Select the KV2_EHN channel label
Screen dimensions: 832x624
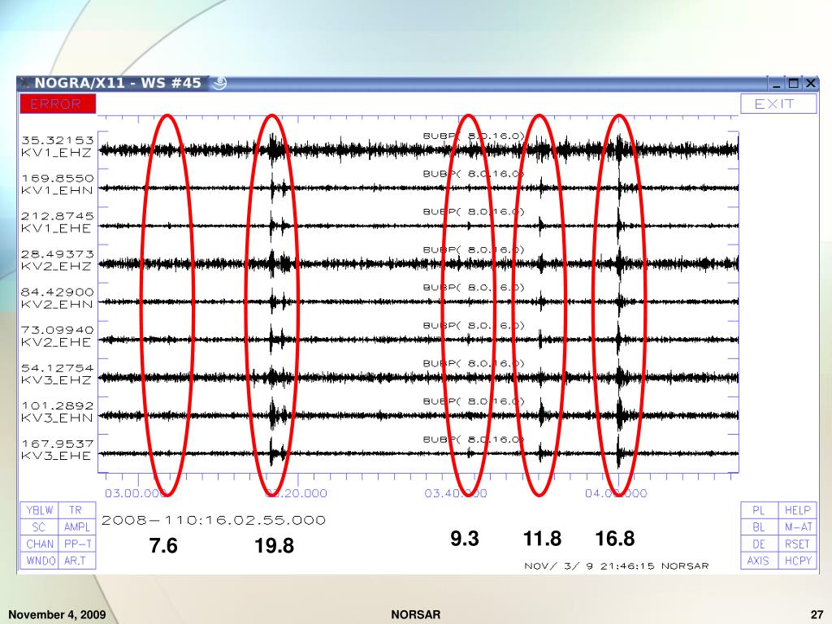click(56, 305)
